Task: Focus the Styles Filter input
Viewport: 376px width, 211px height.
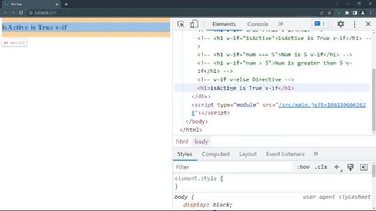Action: tap(233, 167)
